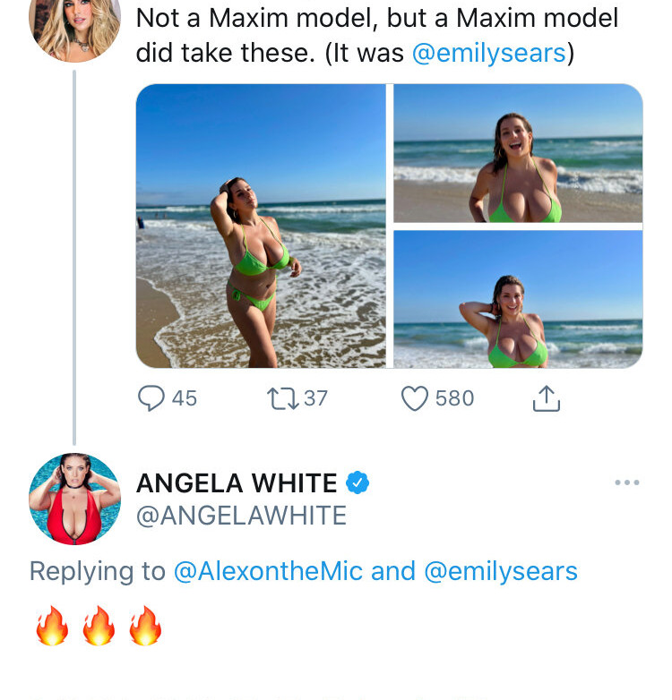This screenshot has width=672, height=700.
Task: Retweet the post with 37 retweets
Action: [282, 398]
